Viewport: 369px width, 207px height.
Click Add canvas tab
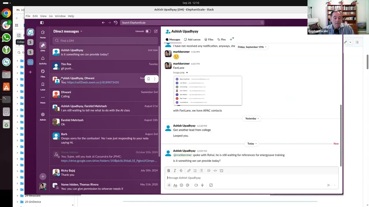point(192,39)
